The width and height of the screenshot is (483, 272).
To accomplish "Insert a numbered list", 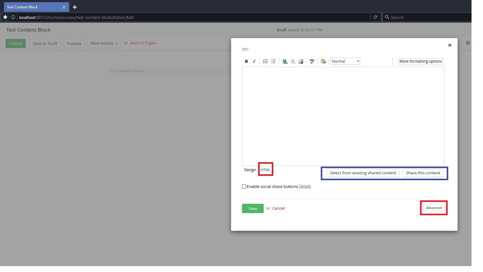I will point(266,61).
